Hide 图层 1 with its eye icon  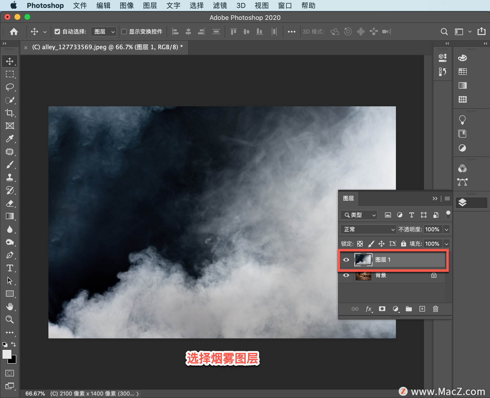(346, 260)
